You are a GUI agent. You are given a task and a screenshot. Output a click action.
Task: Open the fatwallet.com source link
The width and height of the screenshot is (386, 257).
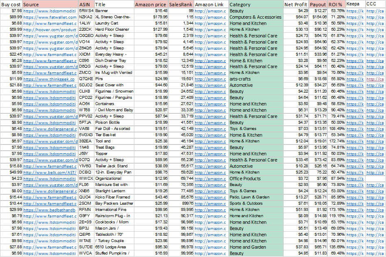pyautogui.click(x=50, y=17)
